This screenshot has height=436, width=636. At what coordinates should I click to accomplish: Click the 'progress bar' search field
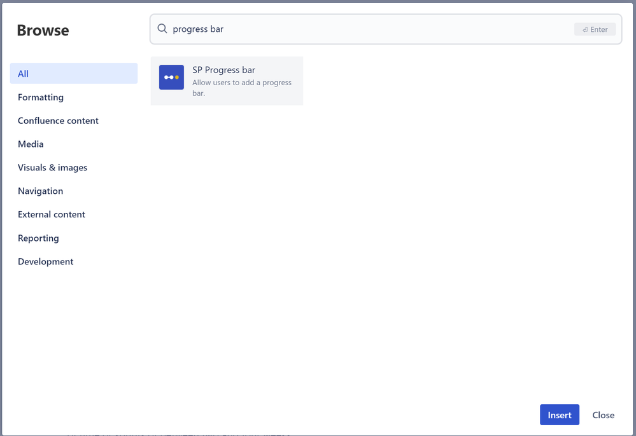[x=385, y=29]
